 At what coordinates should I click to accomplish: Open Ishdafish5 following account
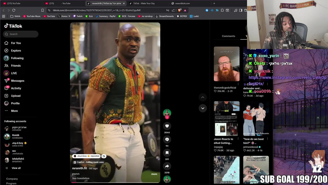[x=18, y=160]
